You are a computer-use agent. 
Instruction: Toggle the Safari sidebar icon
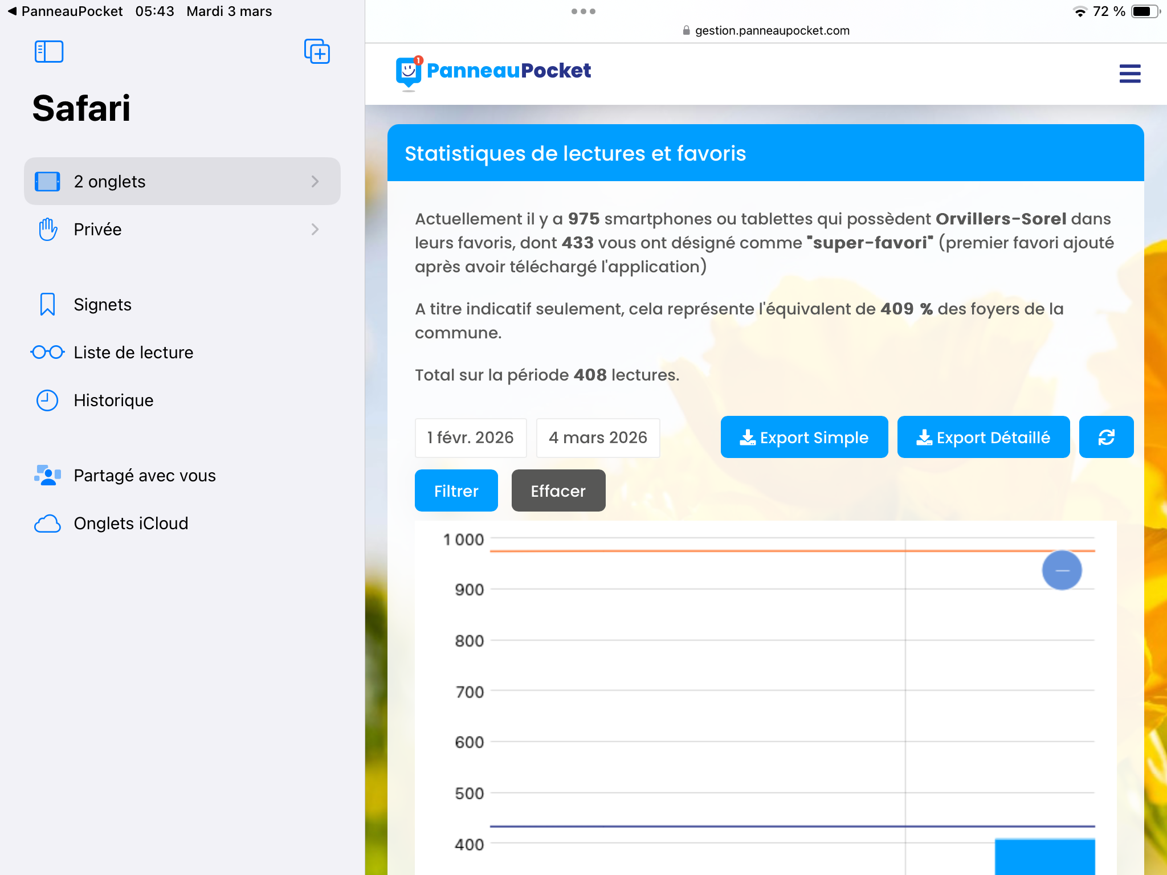point(49,52)
